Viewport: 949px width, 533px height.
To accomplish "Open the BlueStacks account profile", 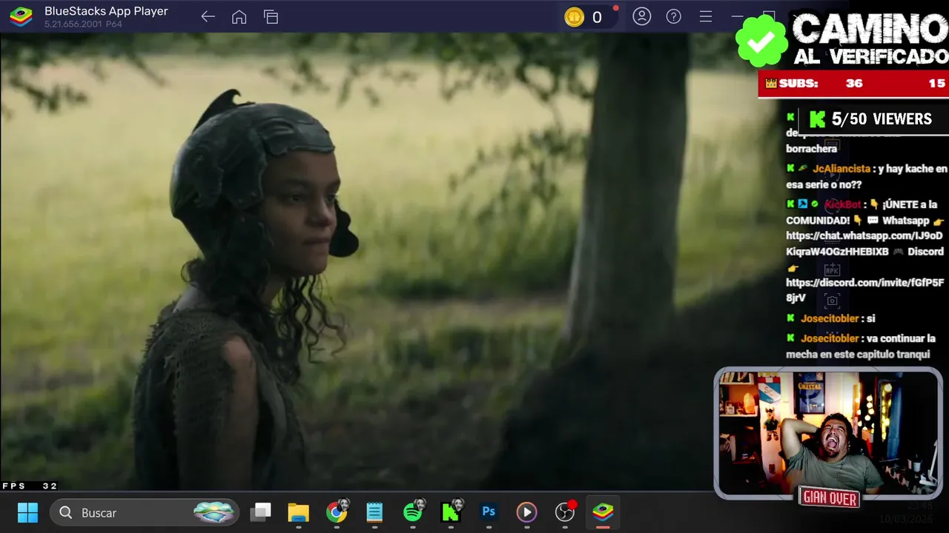I will (641, 16).
